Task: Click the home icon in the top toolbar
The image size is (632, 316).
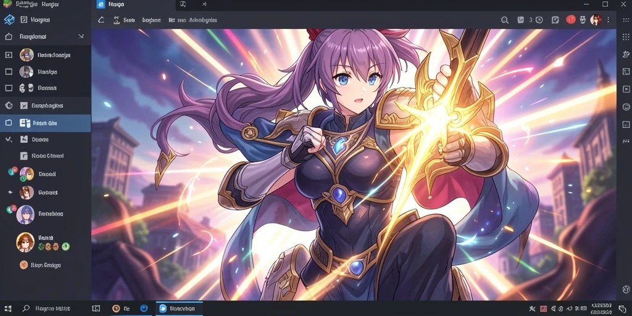Action: coord(101,20)
